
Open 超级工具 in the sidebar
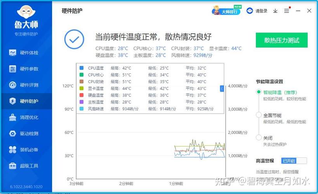coord(26,166)
